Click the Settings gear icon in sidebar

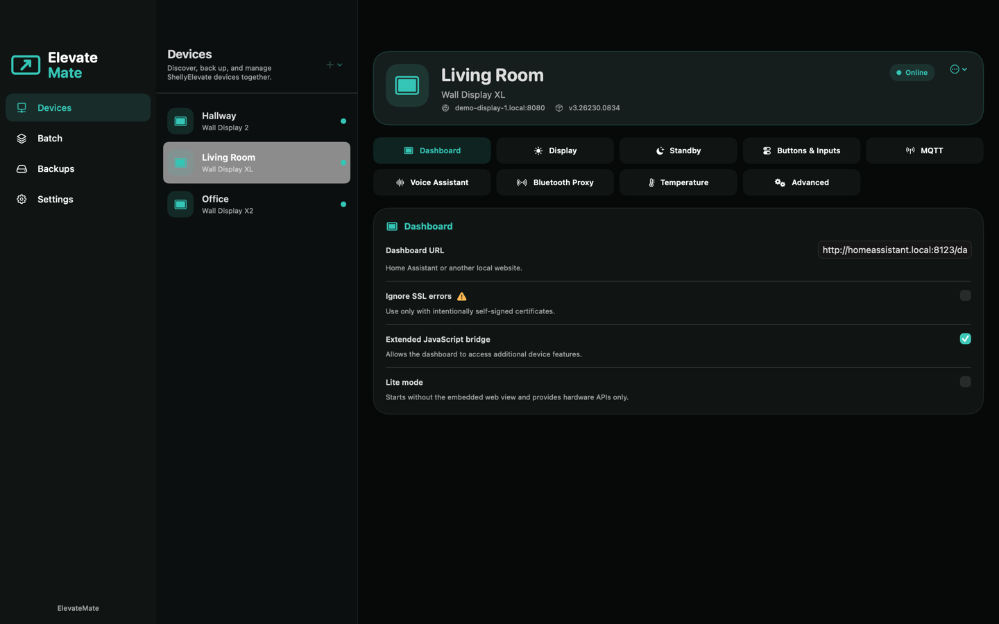pyautogui.click(x=22, y=199)
